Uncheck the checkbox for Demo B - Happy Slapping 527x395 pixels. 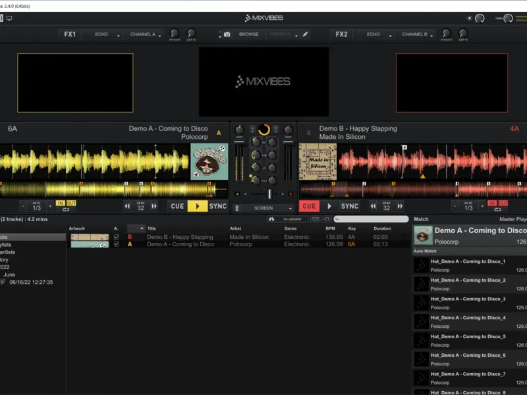(117, 237)
